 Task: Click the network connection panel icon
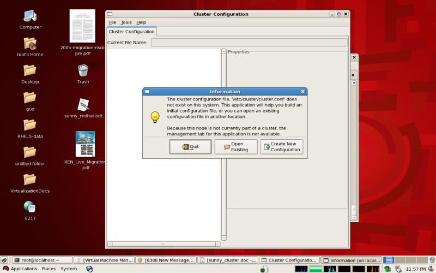[x=398, y=269]
